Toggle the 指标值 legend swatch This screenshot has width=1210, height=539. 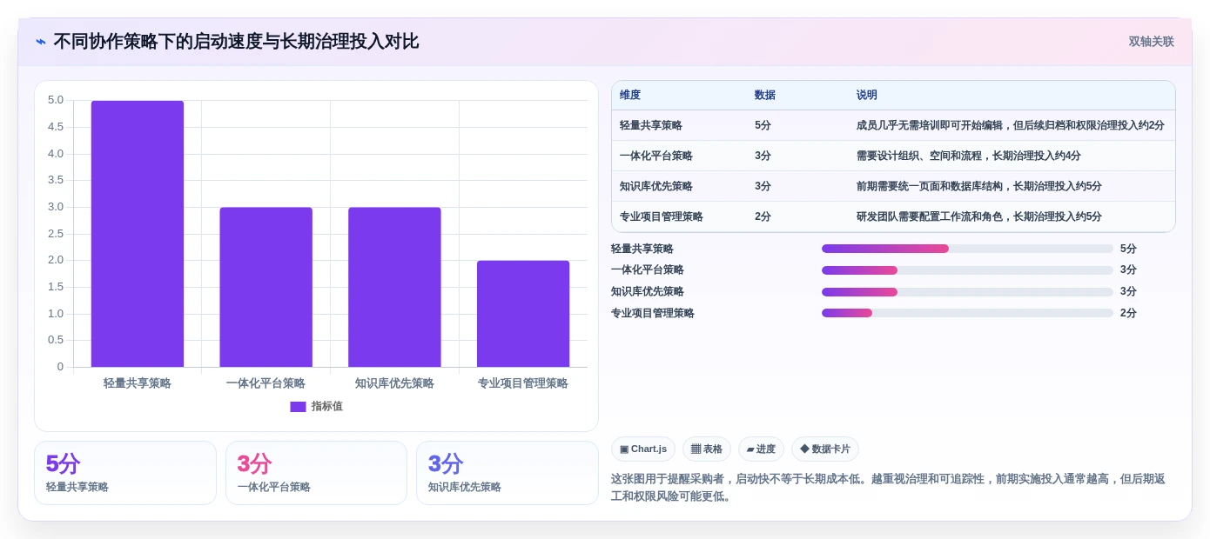pyautogui.click(x=298, y=407)
